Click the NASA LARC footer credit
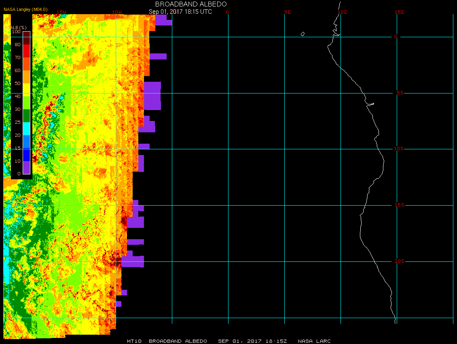The width and height of the screenshot is (457, 344). click(x=315, y=341)
